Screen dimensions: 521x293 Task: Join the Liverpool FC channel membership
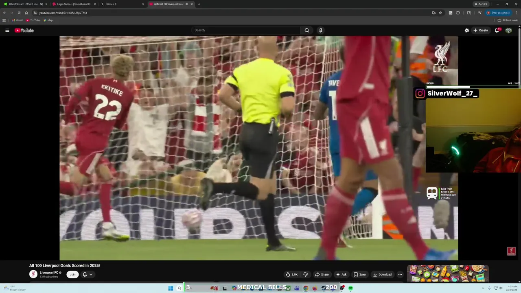coord(72,275)
